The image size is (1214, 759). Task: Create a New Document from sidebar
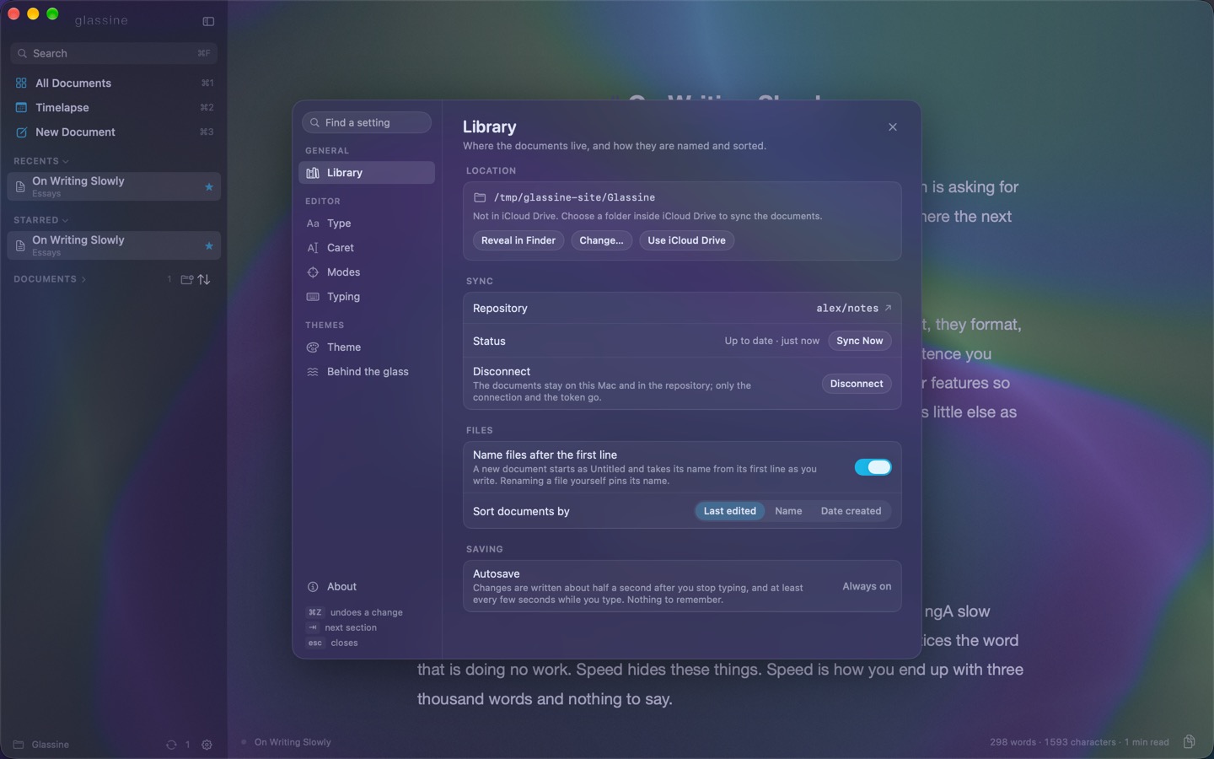tap(114, 132)
